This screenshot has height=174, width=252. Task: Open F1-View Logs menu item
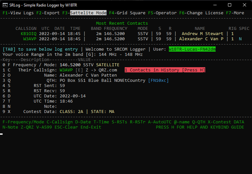[18, 13]
